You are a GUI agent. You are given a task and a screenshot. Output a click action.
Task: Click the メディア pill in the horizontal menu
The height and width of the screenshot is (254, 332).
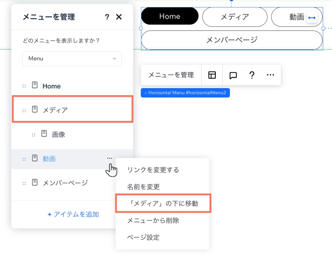[235, 17]
